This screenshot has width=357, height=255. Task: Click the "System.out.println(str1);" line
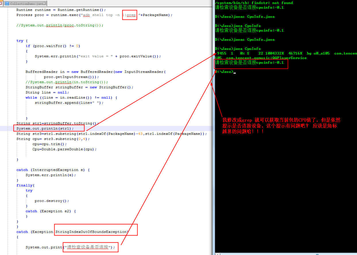[45, 129]
